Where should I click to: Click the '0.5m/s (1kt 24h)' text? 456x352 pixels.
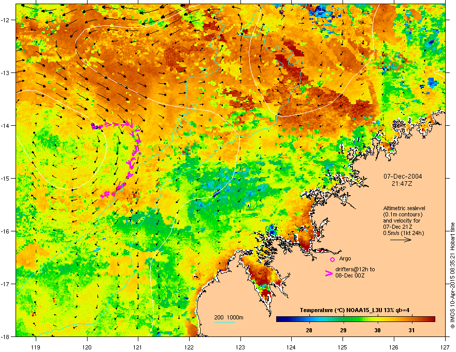click(403, 233)
